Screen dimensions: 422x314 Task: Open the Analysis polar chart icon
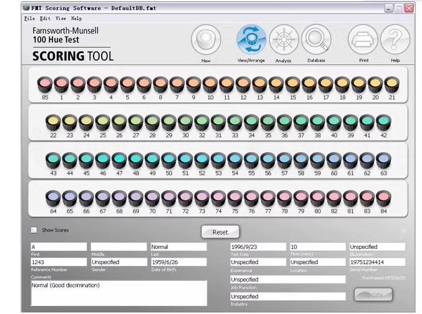coord(283,41)
